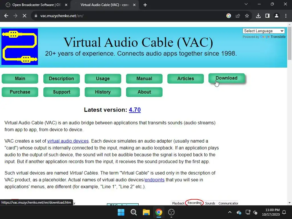Open the Windows Start menu
The image size is (292, 219).
121,212
